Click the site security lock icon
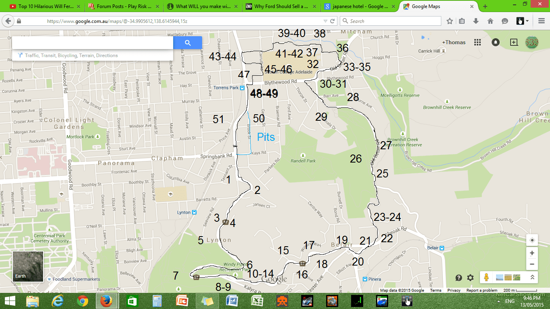This screenshot has width=550, height=309. [x=19, y=21]
